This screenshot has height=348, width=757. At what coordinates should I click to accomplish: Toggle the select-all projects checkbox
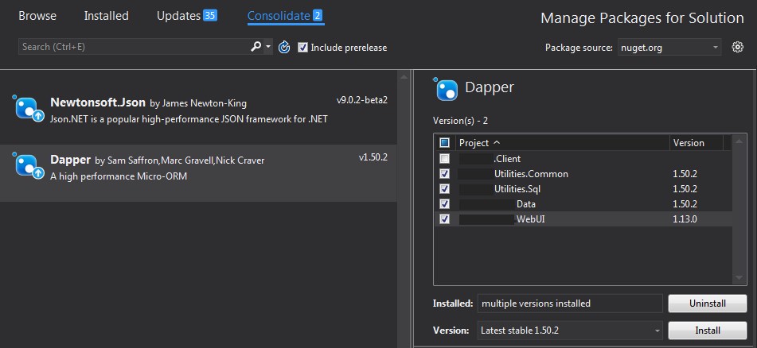point(445,143)
